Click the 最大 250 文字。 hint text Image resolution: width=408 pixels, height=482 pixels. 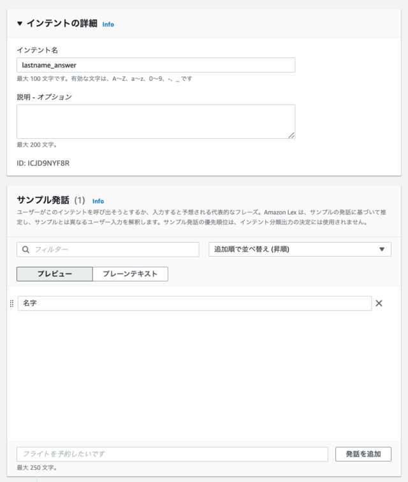point(37,467)
